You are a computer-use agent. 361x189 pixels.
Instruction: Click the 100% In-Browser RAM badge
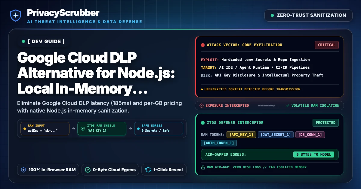pos(48,170)
